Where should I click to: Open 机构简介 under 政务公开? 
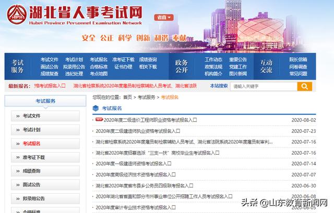click(213, 74)
